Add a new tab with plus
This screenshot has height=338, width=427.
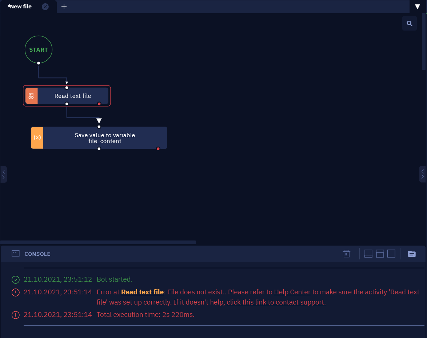point(64,7)
